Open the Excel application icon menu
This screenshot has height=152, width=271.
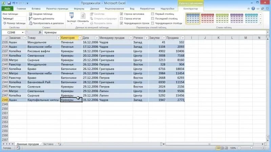[3, 3]
